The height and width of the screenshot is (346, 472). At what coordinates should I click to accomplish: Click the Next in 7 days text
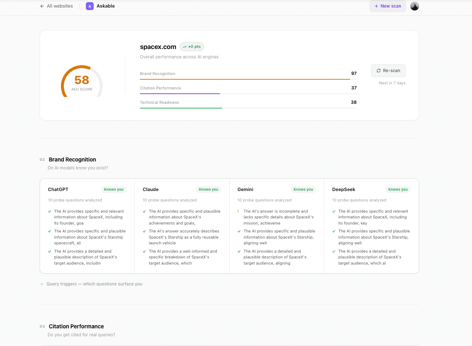pyautogui.click(x=392, y=83)
